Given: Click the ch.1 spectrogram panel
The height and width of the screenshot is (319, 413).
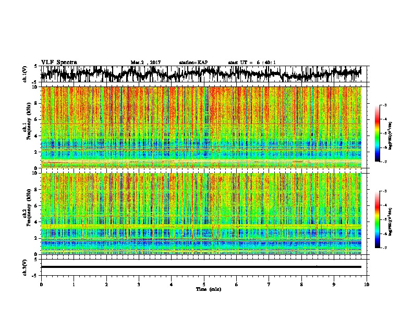Looking at the screenshot, I should point(201,127).
